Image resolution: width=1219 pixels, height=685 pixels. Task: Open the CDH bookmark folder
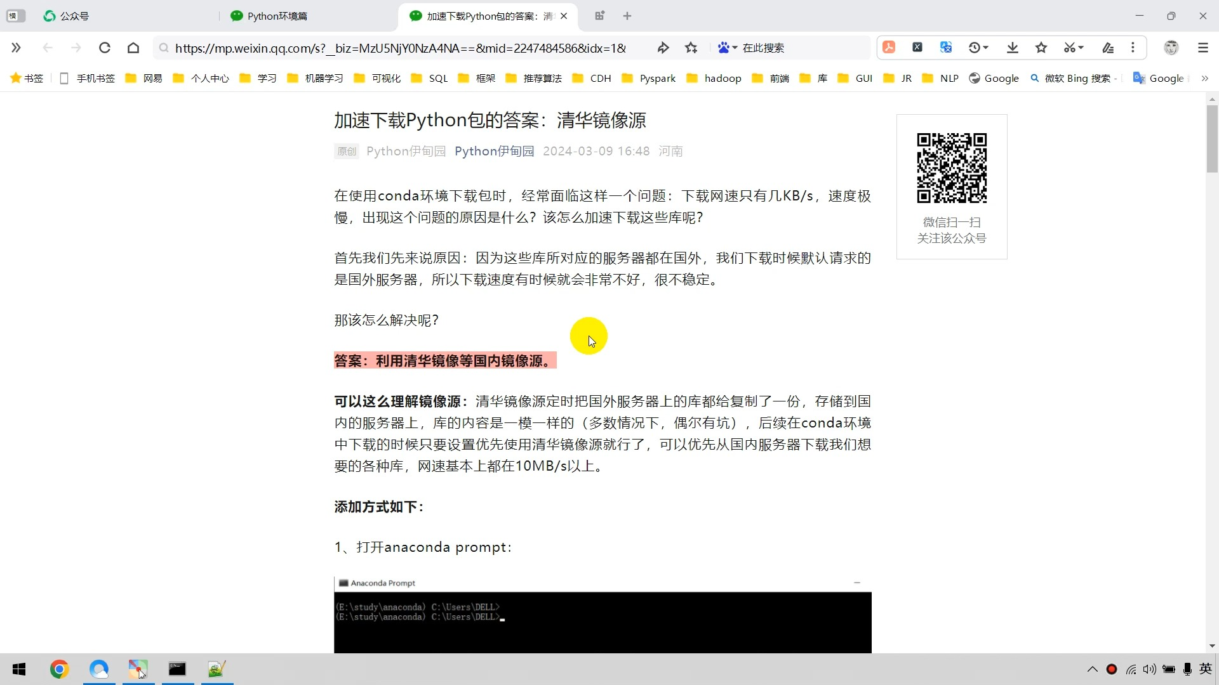(592, 78)
